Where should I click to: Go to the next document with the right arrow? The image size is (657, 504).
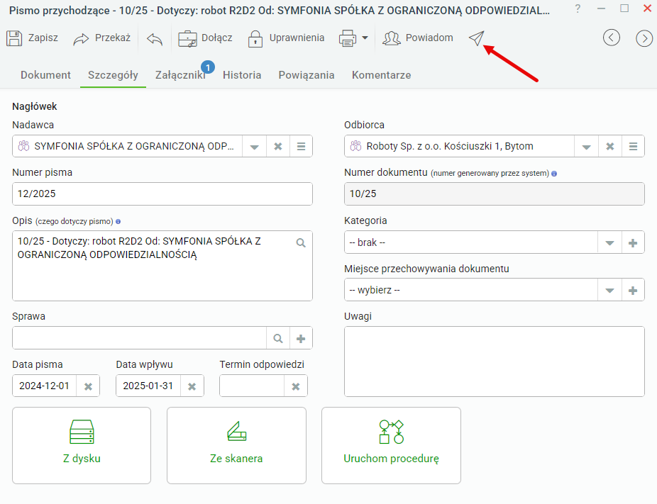point(644,38)
